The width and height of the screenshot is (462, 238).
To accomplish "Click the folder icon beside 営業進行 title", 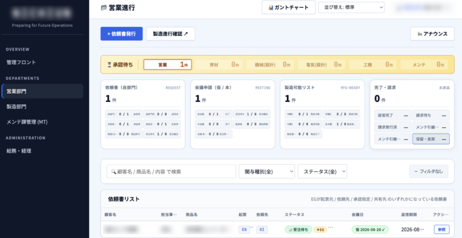I will 103,8.
